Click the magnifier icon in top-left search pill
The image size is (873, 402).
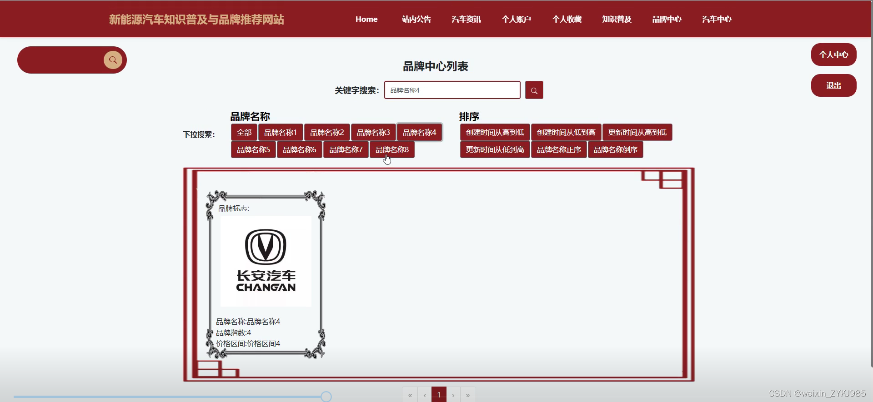click(x=113, y=60)
